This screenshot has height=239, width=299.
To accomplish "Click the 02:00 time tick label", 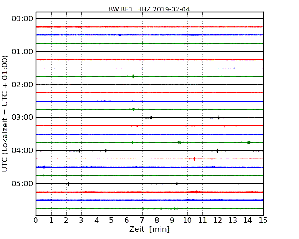I will click(23, 85).
